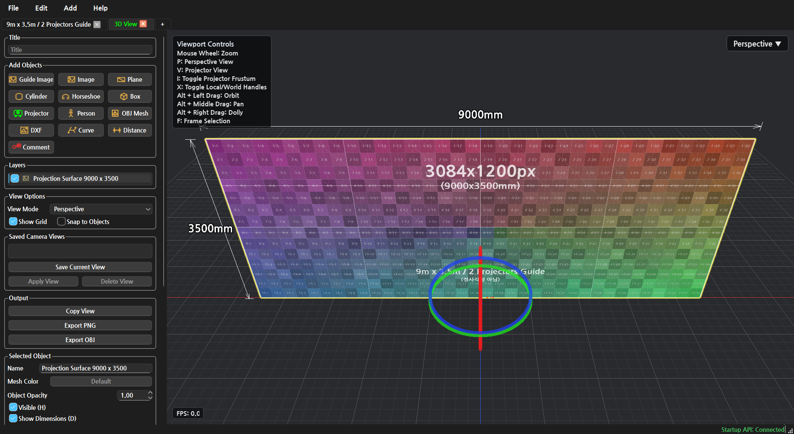794x434 pixels.
Task: Uncheck Show Dimensions (D) checkbox
Action: [x=13, y=418]
